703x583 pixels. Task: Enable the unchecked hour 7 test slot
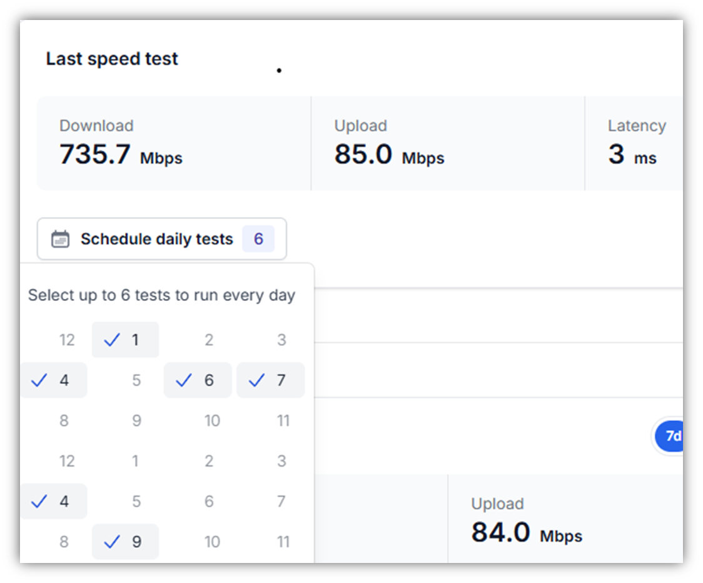coord(281,501)
